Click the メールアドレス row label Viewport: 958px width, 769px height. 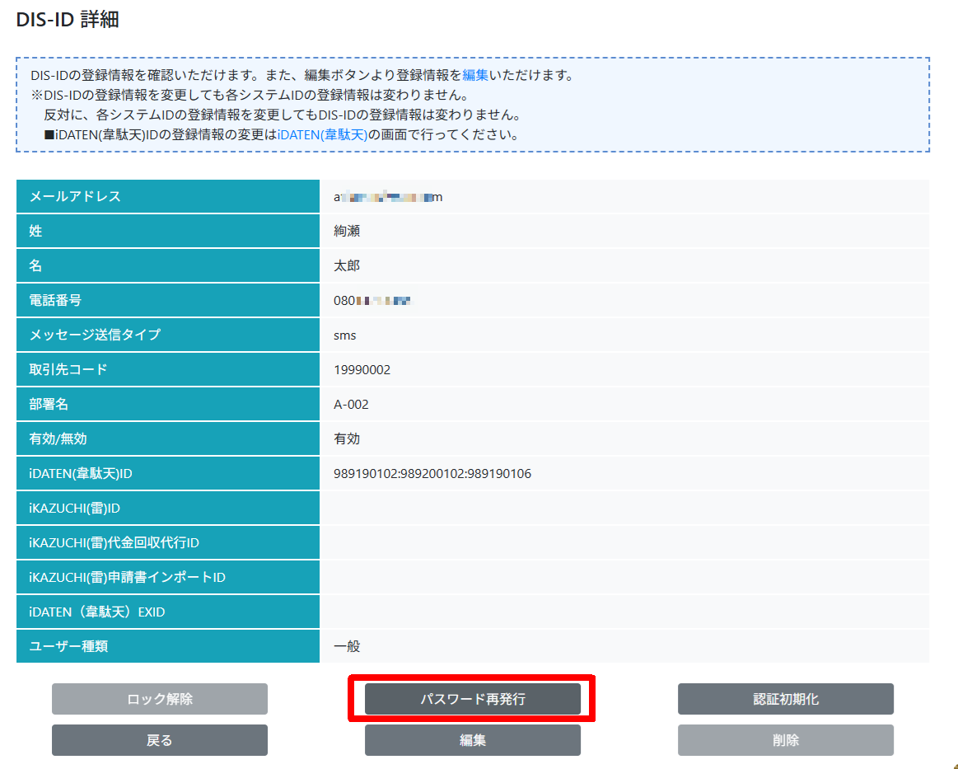click(x=75, y=197)
